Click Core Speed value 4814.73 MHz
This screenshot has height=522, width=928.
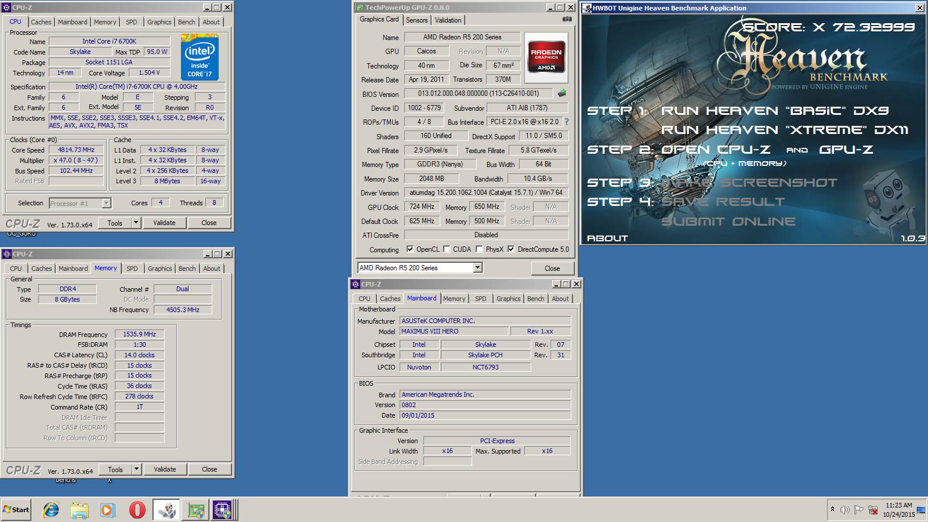pyautogui.click(x=76, y=150)
